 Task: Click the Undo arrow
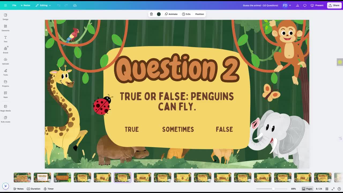point(59,5)
